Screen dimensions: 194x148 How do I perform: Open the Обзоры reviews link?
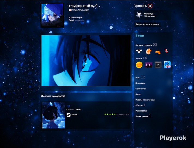(140, 105)
